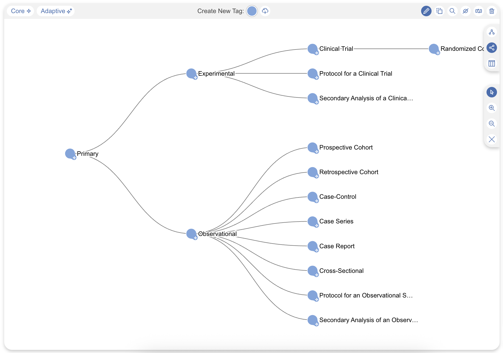Select the tree layout icon

492,32
